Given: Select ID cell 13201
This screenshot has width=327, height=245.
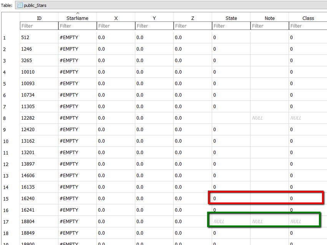Looking at the screenshot, I should pyautogui.click(x=39, y=153).
